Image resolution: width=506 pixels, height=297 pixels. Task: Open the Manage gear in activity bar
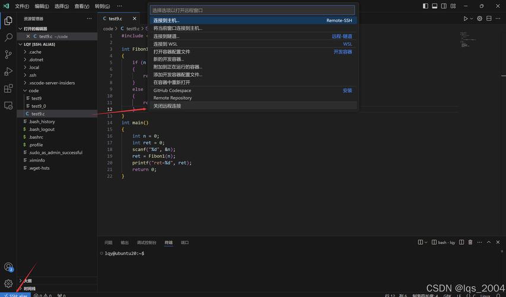click(8, 283)
